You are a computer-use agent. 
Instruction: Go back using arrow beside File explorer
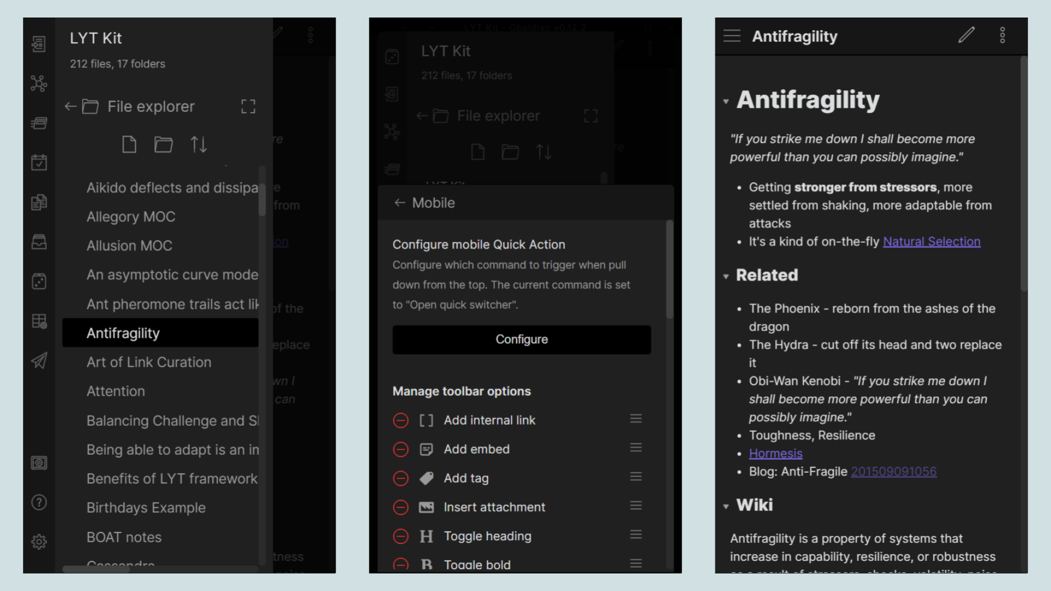pos(70,106)
